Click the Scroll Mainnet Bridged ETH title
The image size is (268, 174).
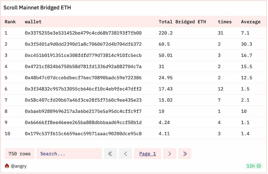tap(37, 8)
